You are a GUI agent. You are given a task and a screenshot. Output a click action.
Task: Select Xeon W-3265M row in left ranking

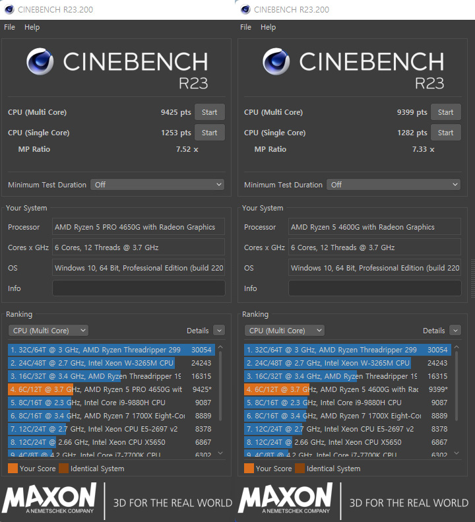pos(111,363)
